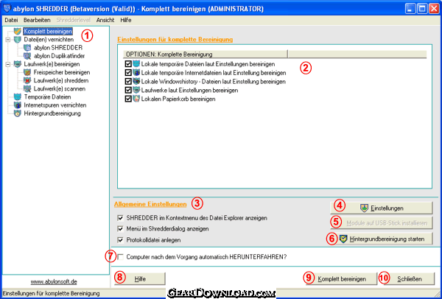Click the Schließen button
442x299 pixels.
[x=410, y=279]
